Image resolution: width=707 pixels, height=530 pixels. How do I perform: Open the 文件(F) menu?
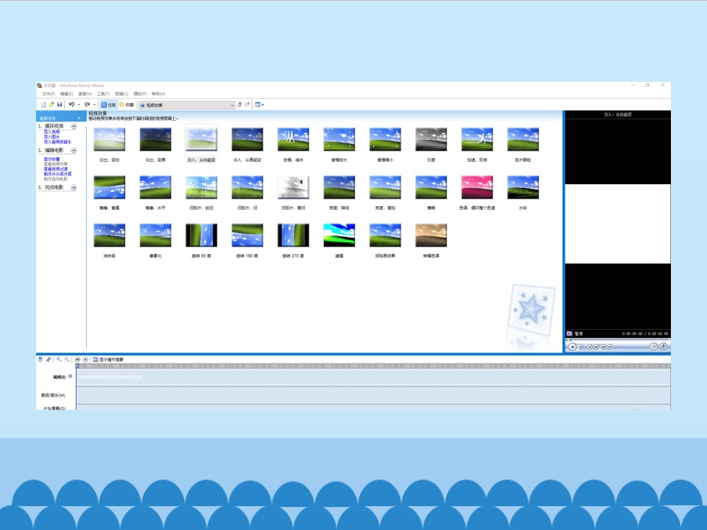[x=49, y=93]
